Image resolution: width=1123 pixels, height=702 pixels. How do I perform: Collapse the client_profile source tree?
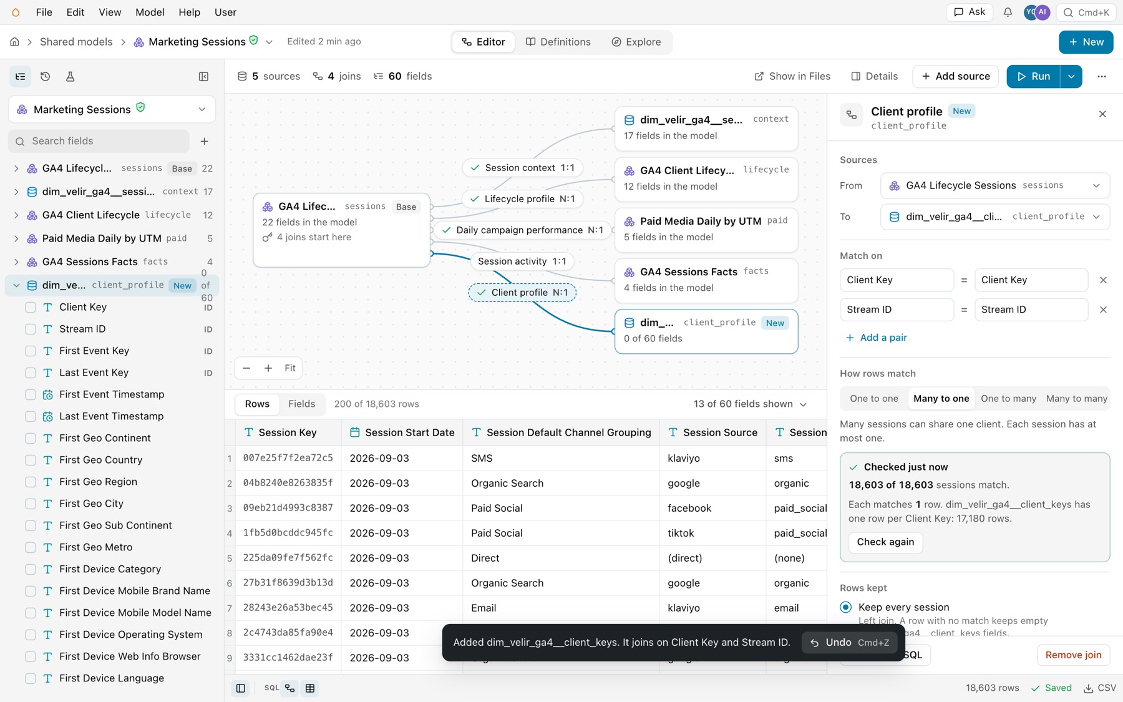(x=16, y=285)
